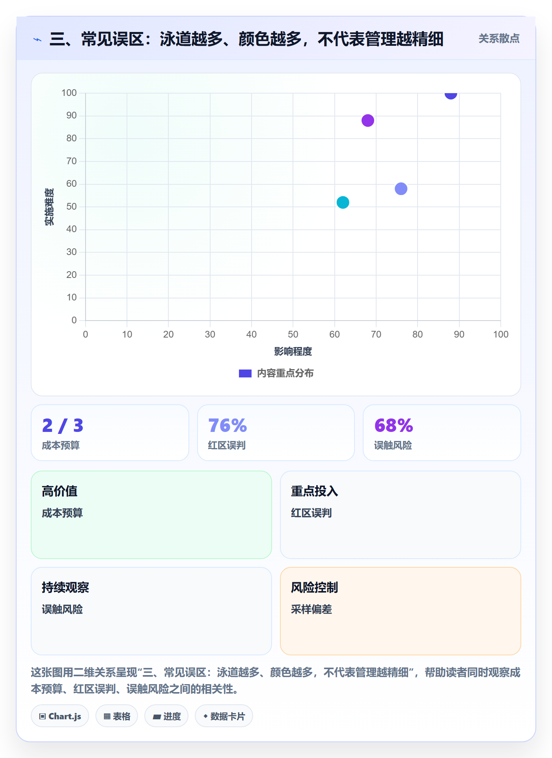Open the 2 / 3 成本预算 stat card
The height and width of the screenshot is (758, 552).
click(x=110, y=433)
